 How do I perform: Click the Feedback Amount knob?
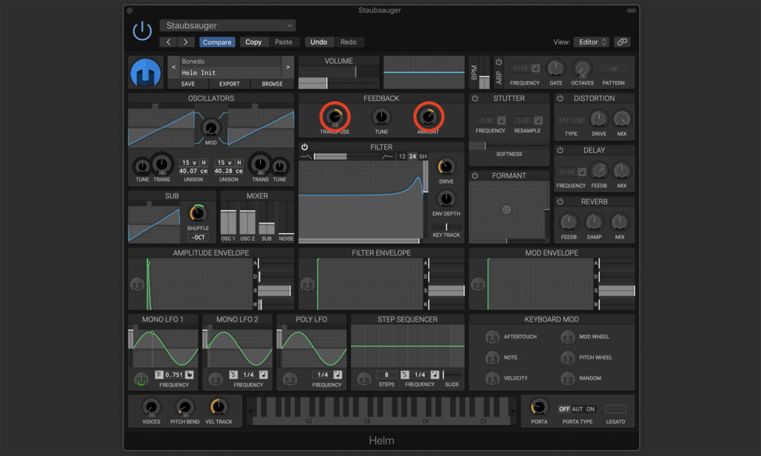(428, 117)
